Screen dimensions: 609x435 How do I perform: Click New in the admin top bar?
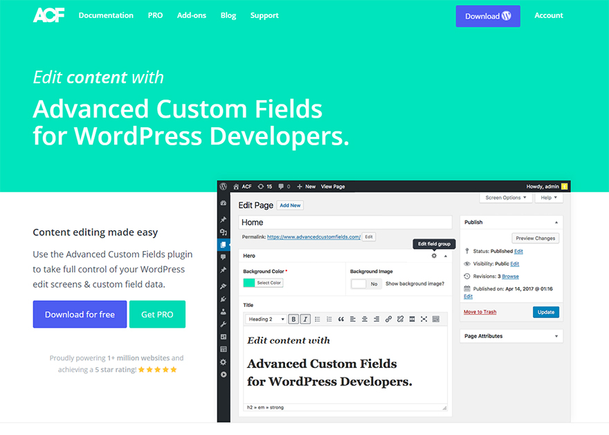(307, 186)
